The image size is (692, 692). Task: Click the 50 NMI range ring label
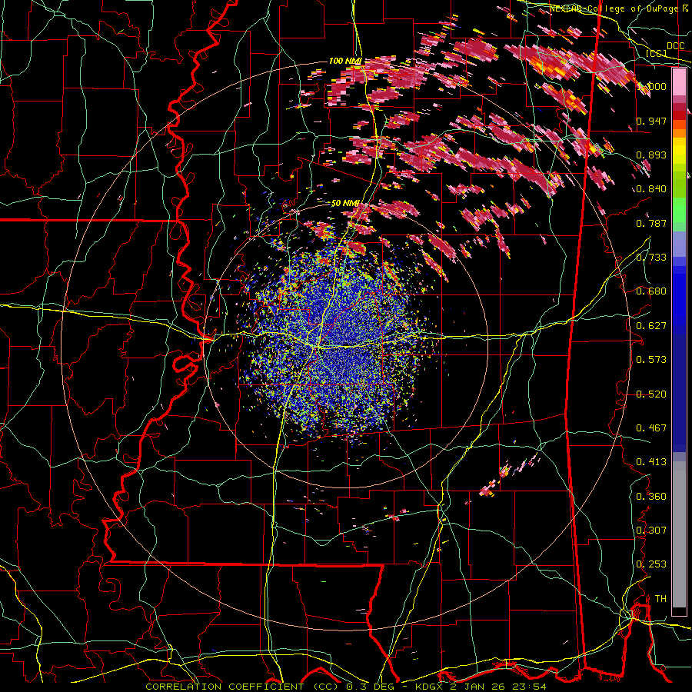coord(344,203)
